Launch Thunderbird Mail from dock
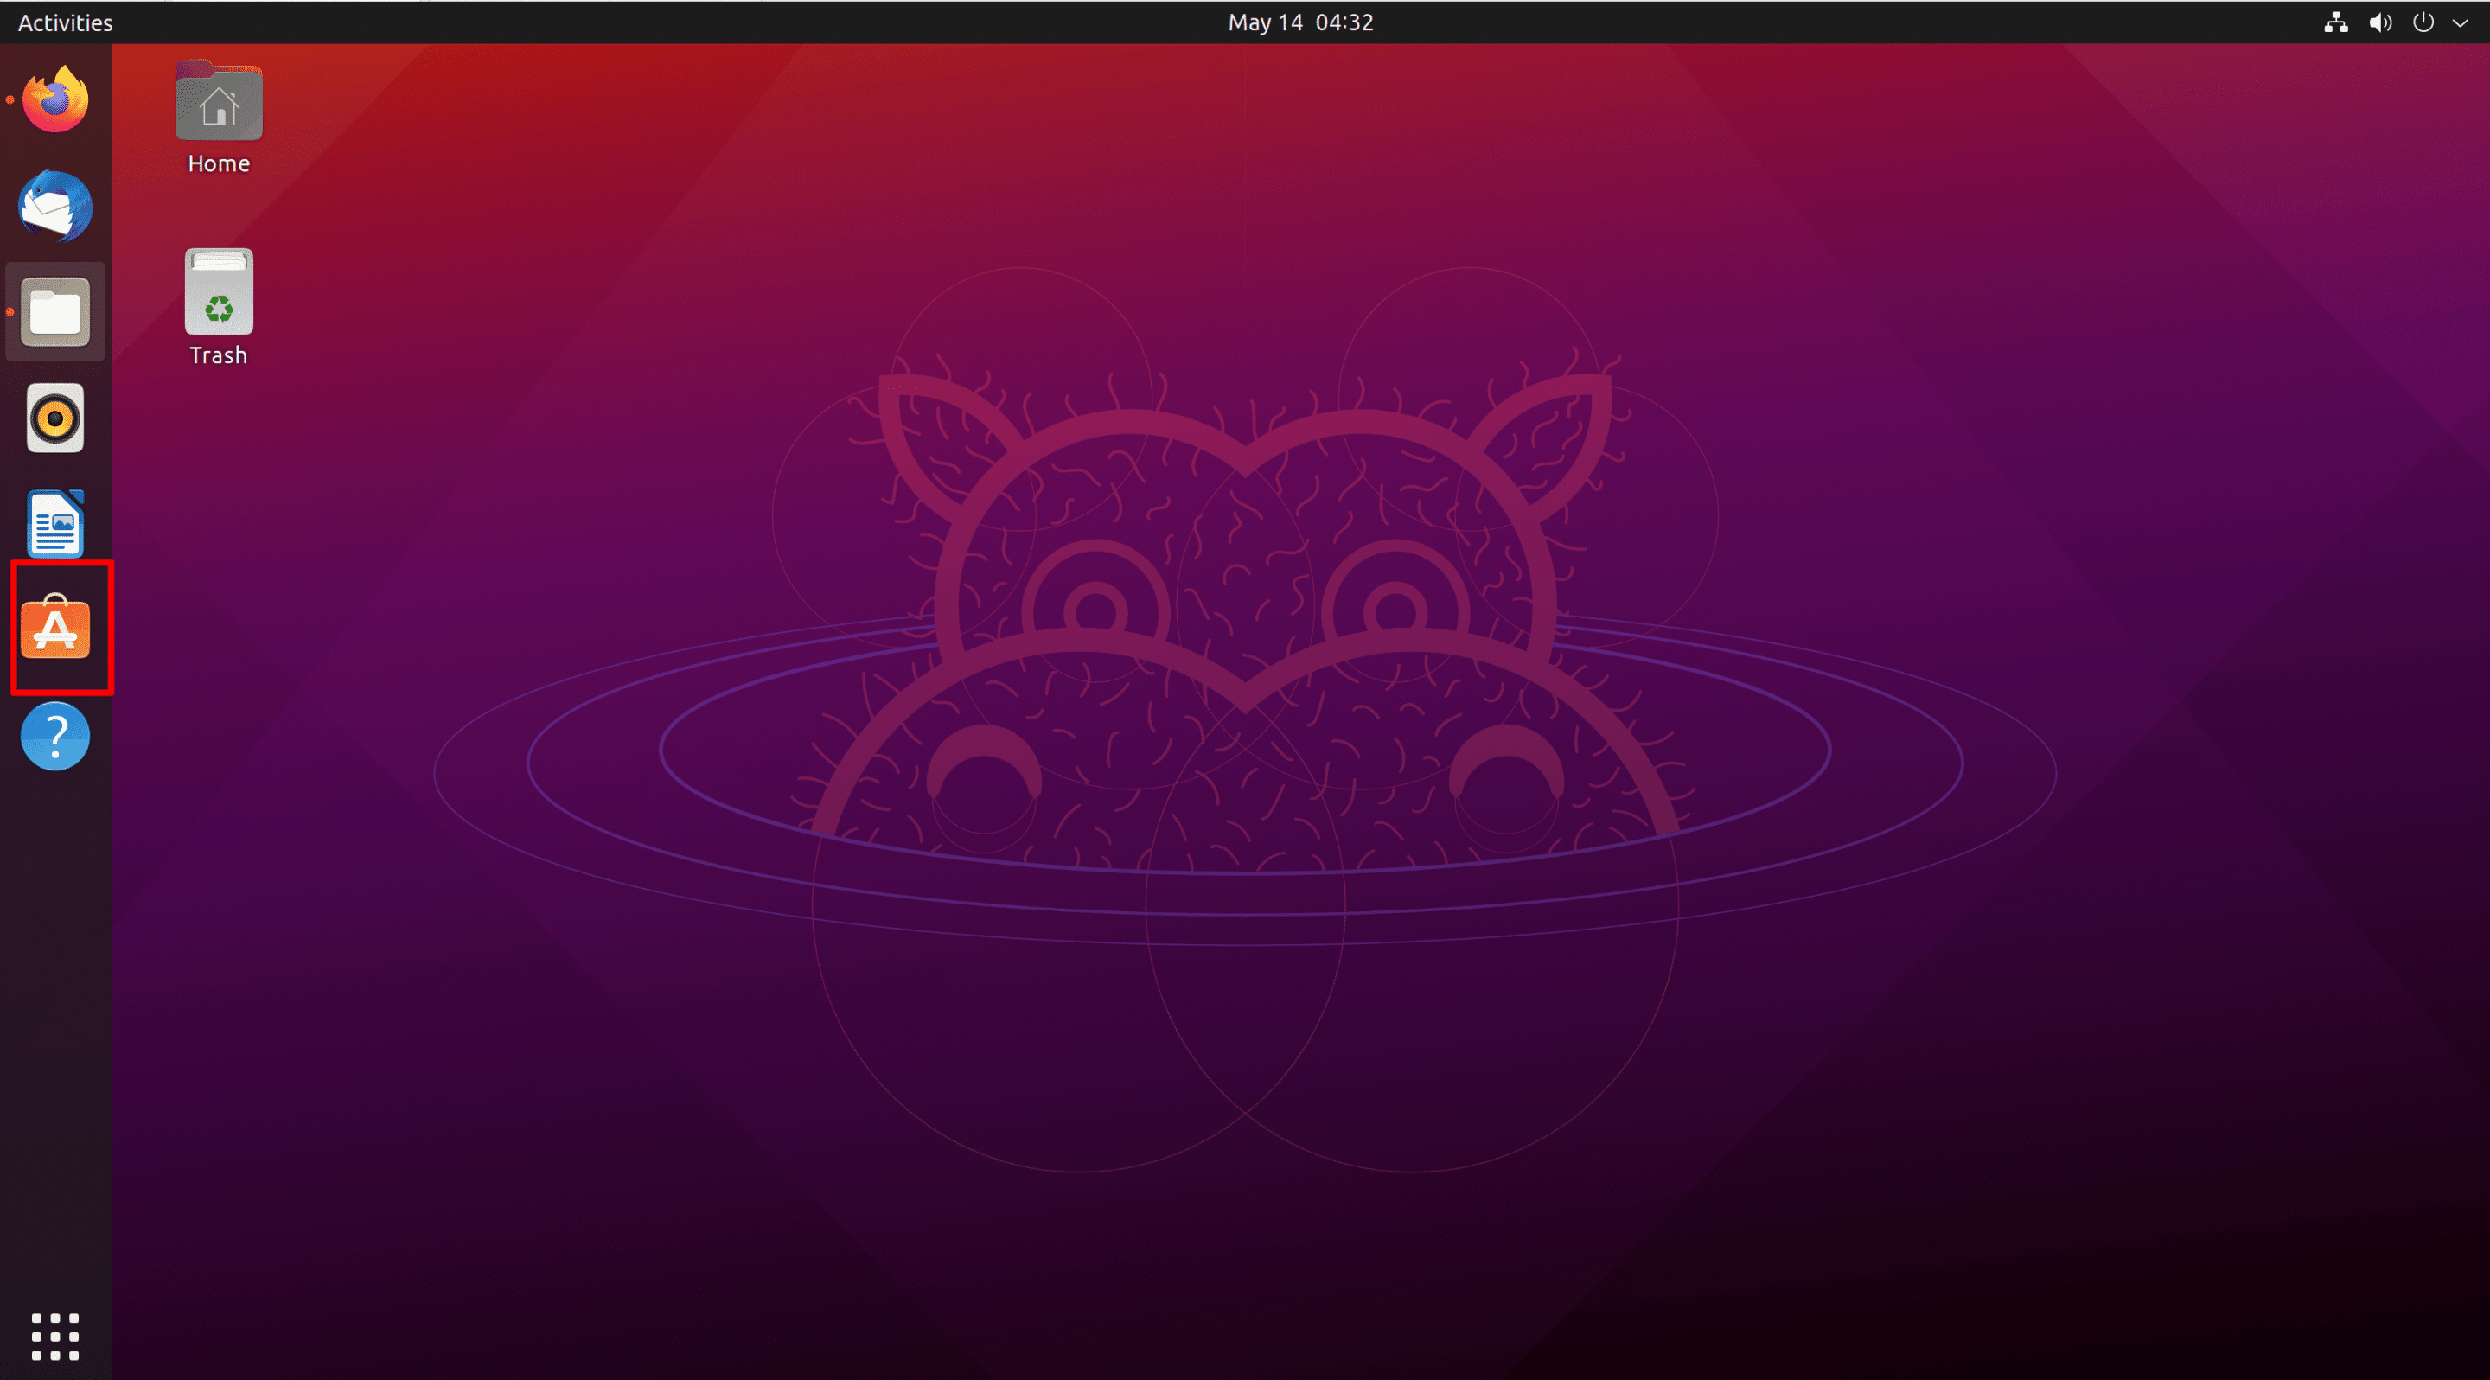This screenshot has height=1380, width=2490. pyautogui.click(x=55, y=206)
